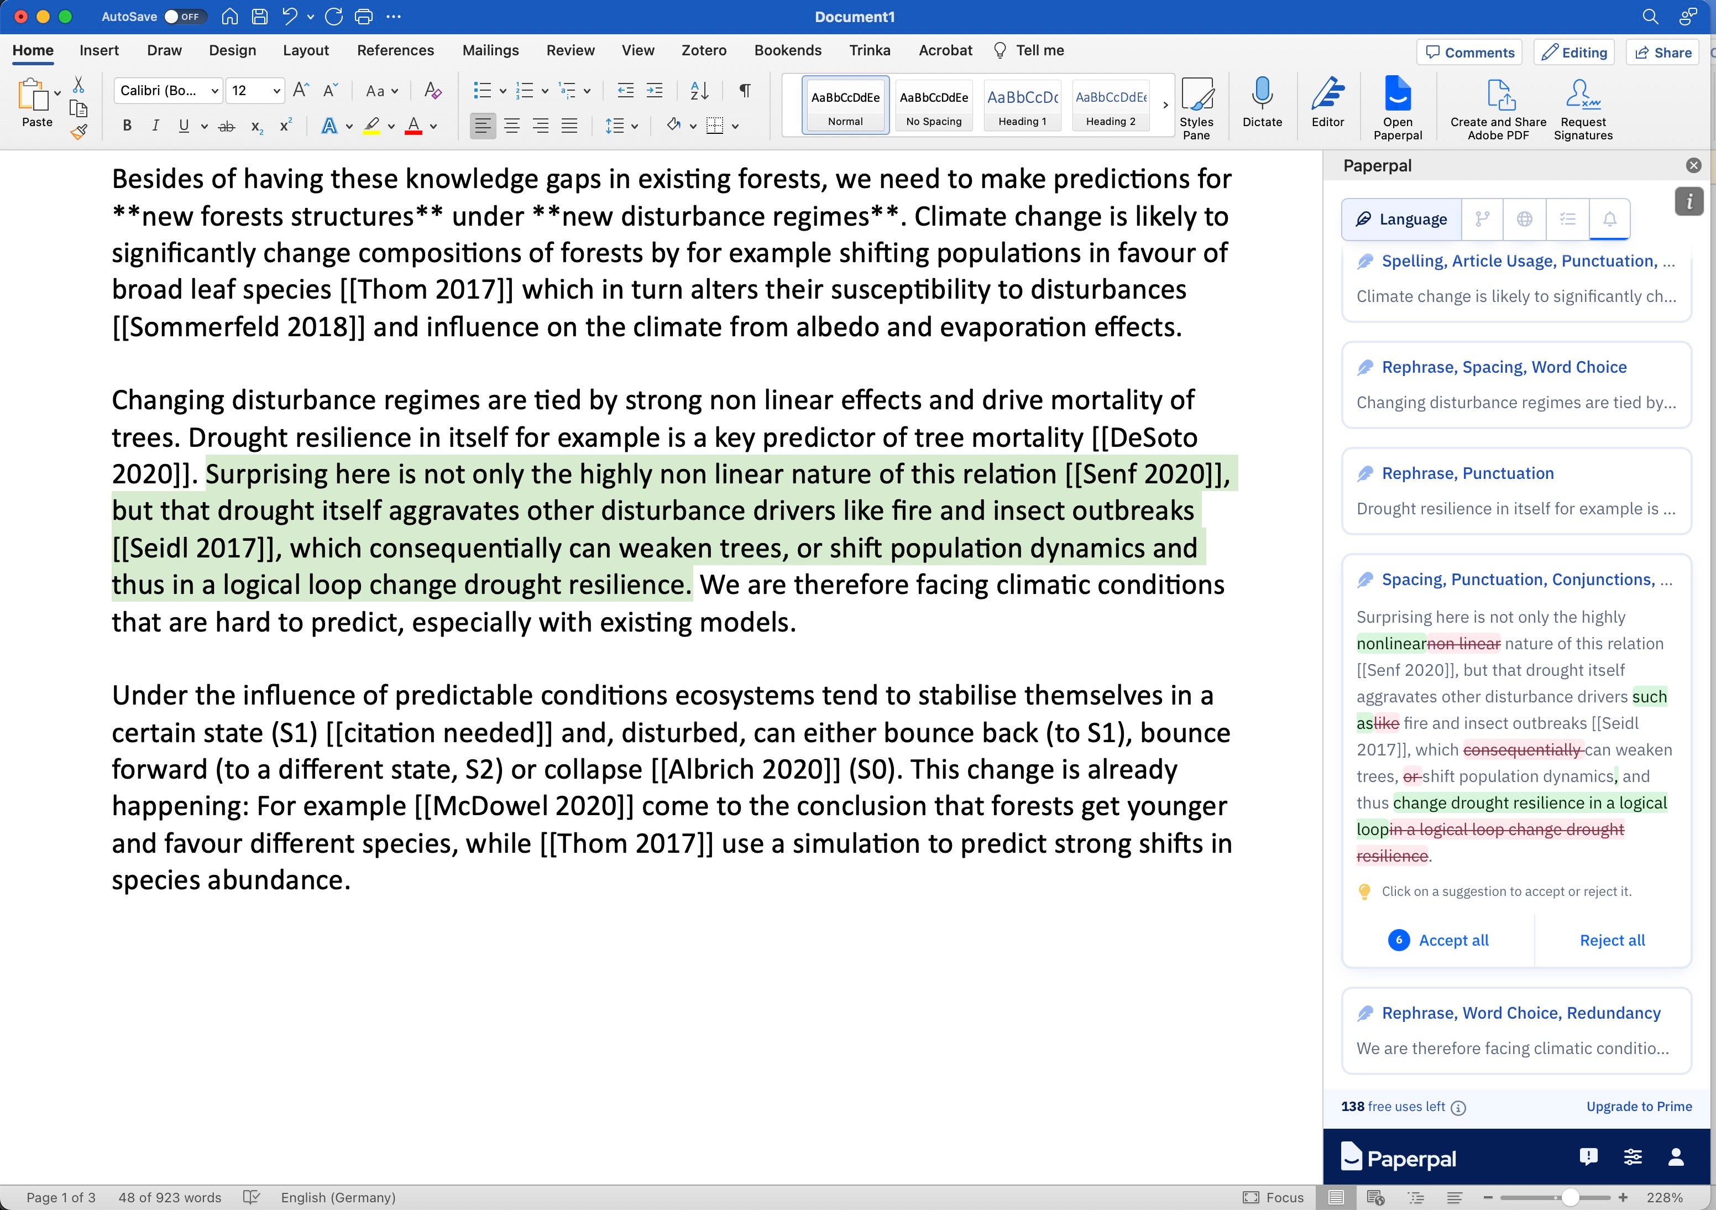
Task: Switch to the Zotero ribbon tab
Action: [x=703, y=50]
